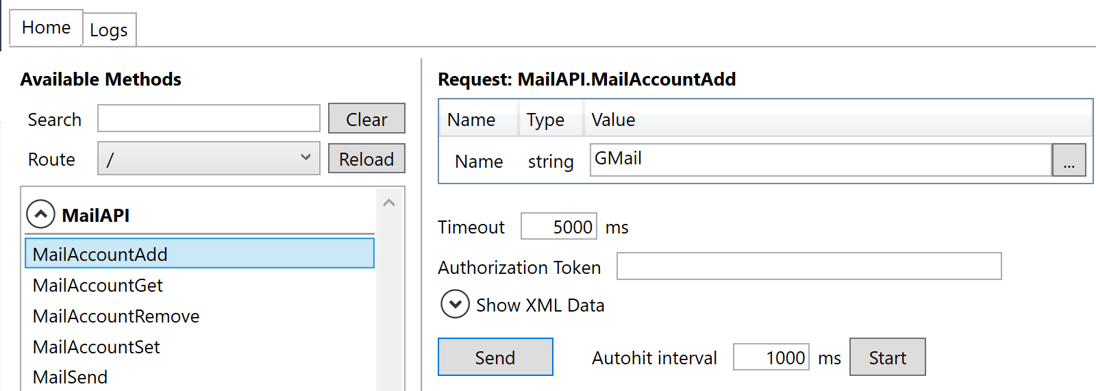Reload the available methods list

[x=366, y=159]
